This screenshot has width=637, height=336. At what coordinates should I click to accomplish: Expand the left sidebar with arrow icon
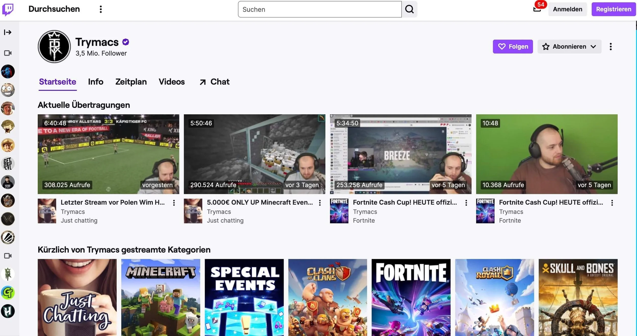pos(8,32)
